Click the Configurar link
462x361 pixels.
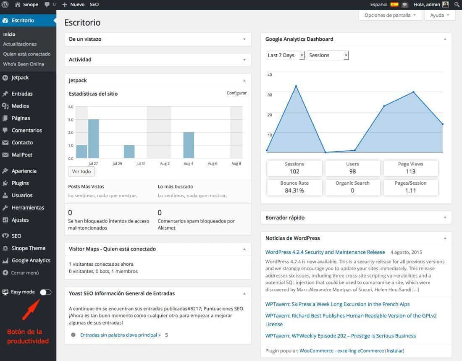click(x=236, y=93)
